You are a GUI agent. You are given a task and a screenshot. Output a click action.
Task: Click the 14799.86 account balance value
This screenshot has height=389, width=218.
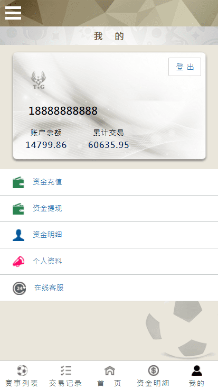(46, 145)
